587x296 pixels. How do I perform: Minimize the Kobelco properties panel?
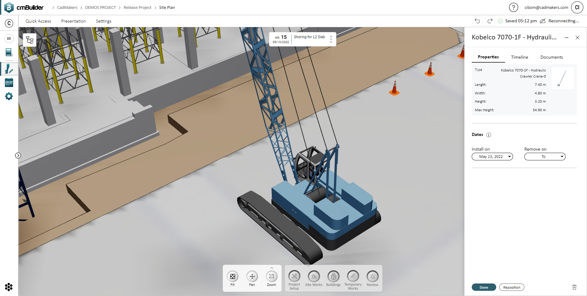[x=567, y=38]
